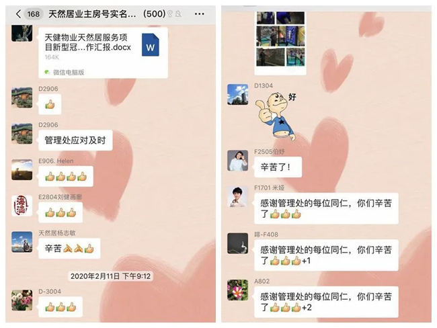Open E2804刘健画廊 red seal avatar
Screen dimensions: 437x328
pos(22,206)
